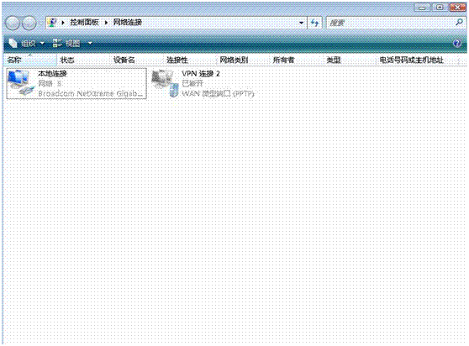Click the back navigation arrow button
469x346 pixels.
tap(13, 23)
